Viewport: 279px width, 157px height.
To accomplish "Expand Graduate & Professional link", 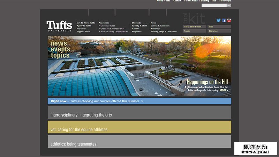I will tap(111, 29).
